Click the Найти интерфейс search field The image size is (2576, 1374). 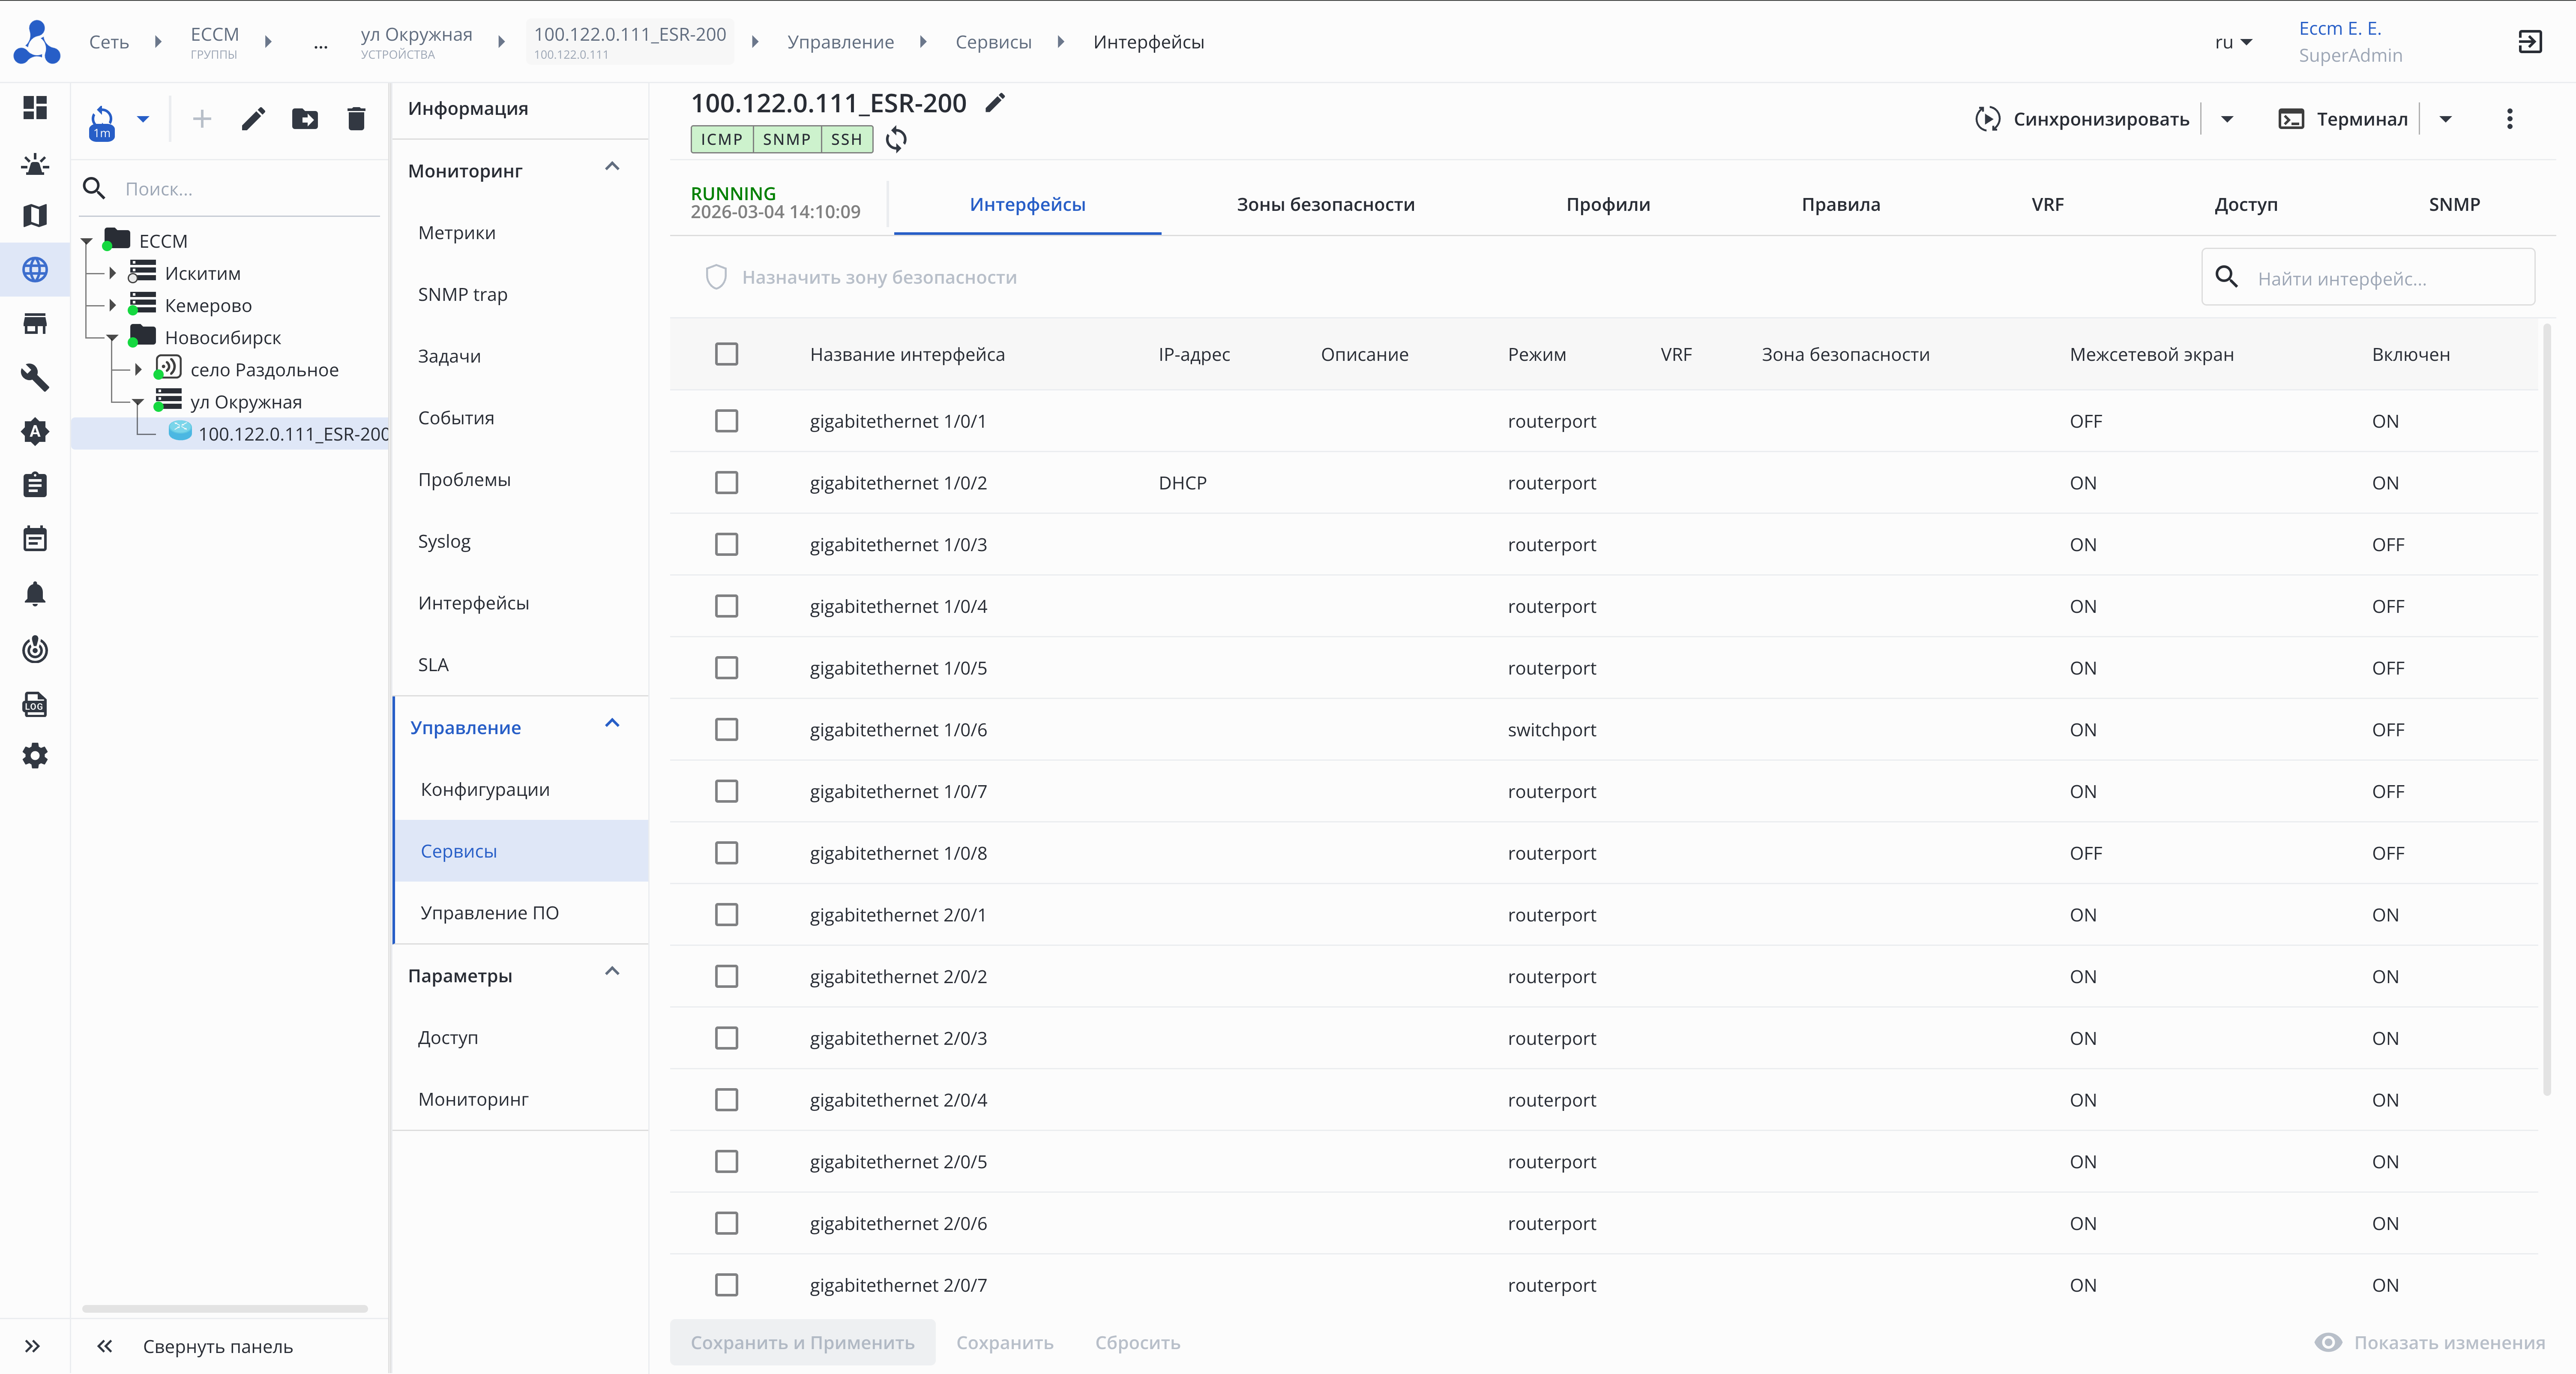[2385, 279]
